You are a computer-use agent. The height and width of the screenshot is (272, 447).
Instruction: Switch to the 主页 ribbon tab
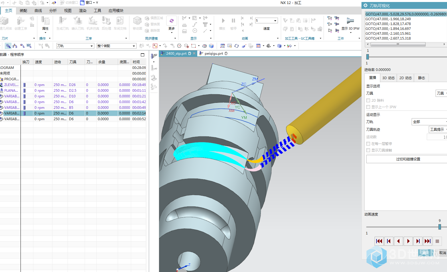click(9, 11)
